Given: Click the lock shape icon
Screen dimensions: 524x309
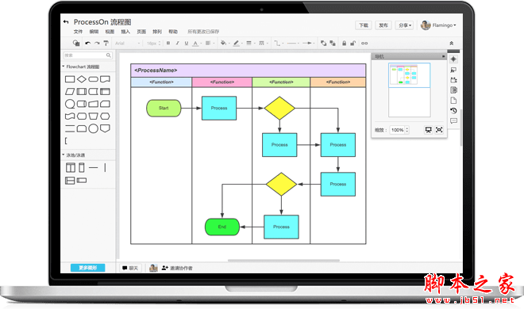Looking at the screenshot, I should [x=344, y=43].
